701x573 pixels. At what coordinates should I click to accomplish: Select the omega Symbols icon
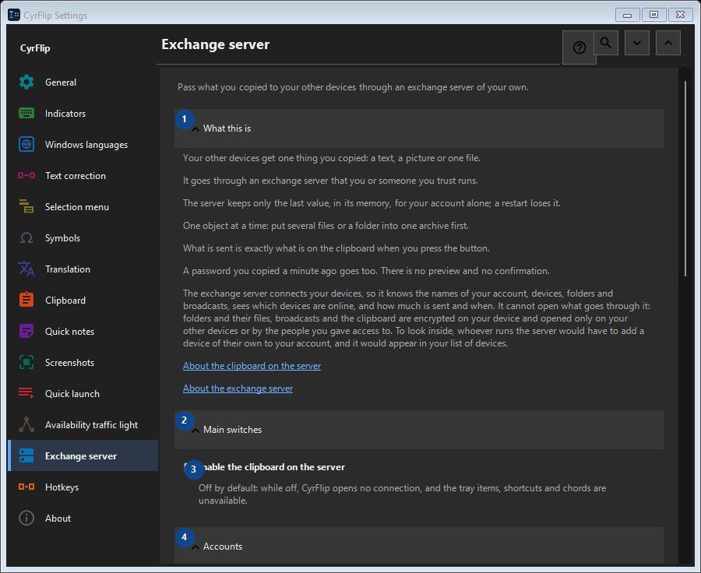pyautogui.click(x=26, y=237)
